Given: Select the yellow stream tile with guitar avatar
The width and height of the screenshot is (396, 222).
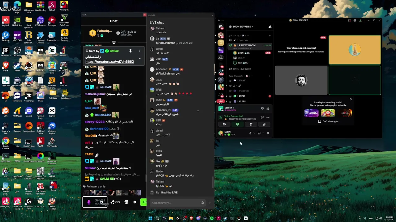Looking at the screenshot, I should click(x=355, y=50).
